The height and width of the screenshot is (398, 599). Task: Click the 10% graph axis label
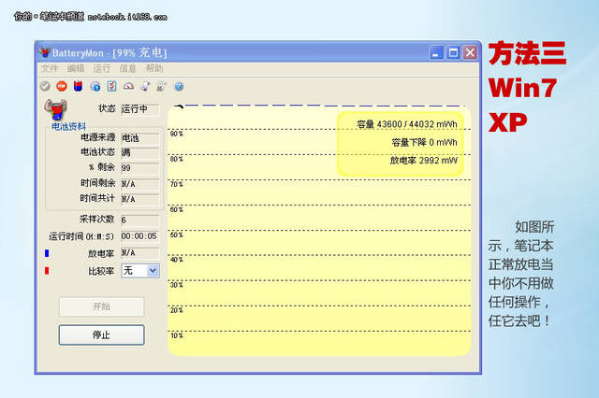coord(177,335)
